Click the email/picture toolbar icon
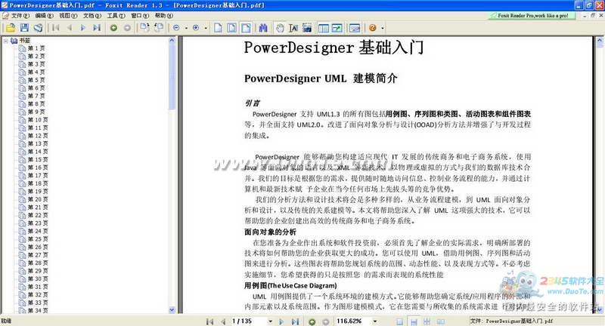The height and width of the screenshot is (326, 605). (x=355, y=28)
